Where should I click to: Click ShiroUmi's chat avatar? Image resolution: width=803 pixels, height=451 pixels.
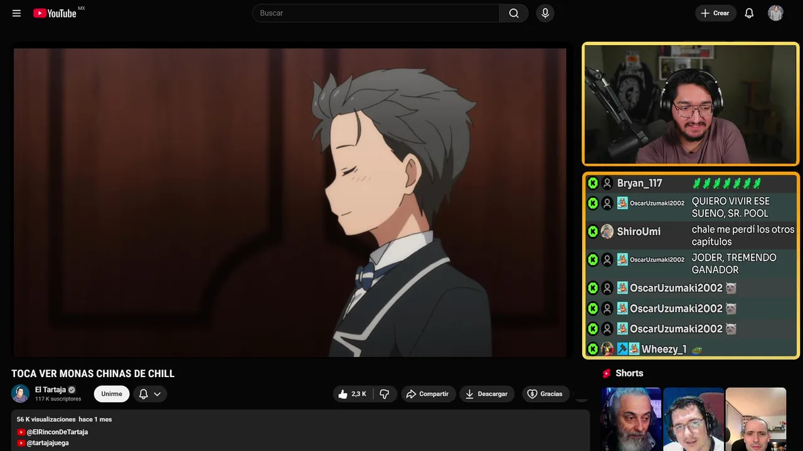point(607,232)
